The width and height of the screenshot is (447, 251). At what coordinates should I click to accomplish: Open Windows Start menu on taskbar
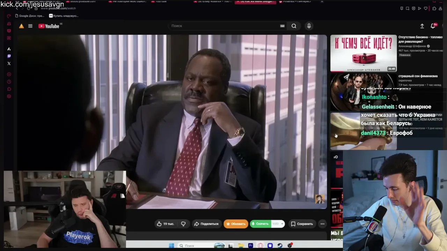(171, 245)
